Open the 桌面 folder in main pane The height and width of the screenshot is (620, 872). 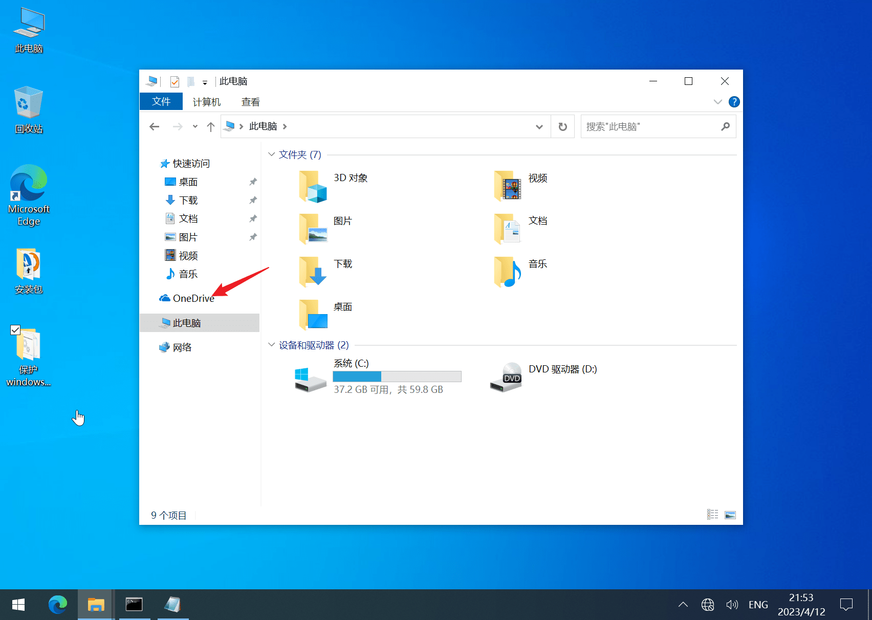click(313, 315)
